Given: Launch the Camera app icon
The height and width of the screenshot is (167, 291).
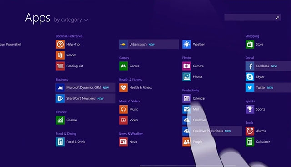Looking at the screenshot, I should [x=186, y=66].
